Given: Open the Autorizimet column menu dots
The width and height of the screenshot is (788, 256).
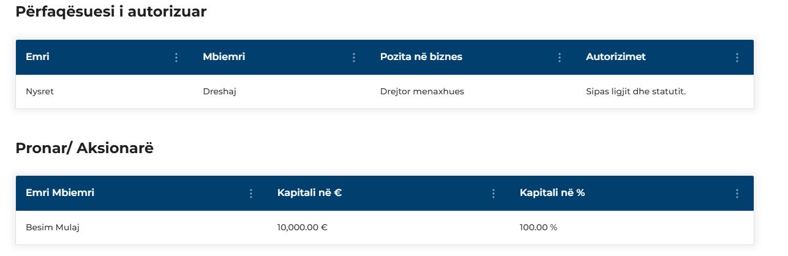Looking at the screenshot, I should point(737,58).
